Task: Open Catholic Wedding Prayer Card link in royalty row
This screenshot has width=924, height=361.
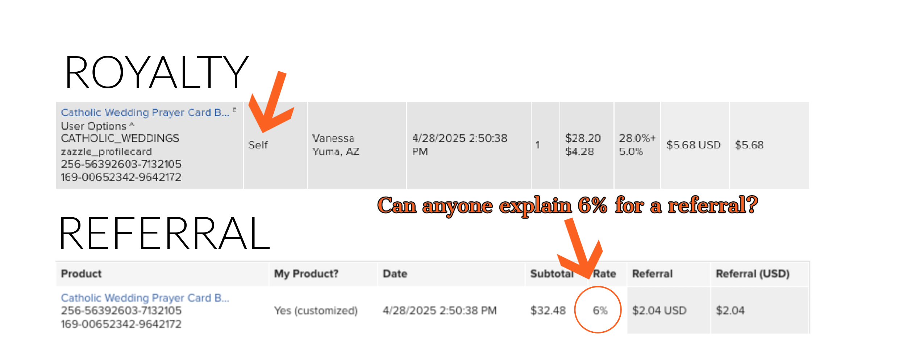Action: [x=145, y=113]
